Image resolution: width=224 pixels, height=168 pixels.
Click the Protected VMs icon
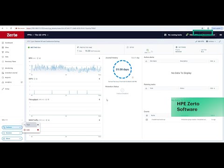point(78,47)
